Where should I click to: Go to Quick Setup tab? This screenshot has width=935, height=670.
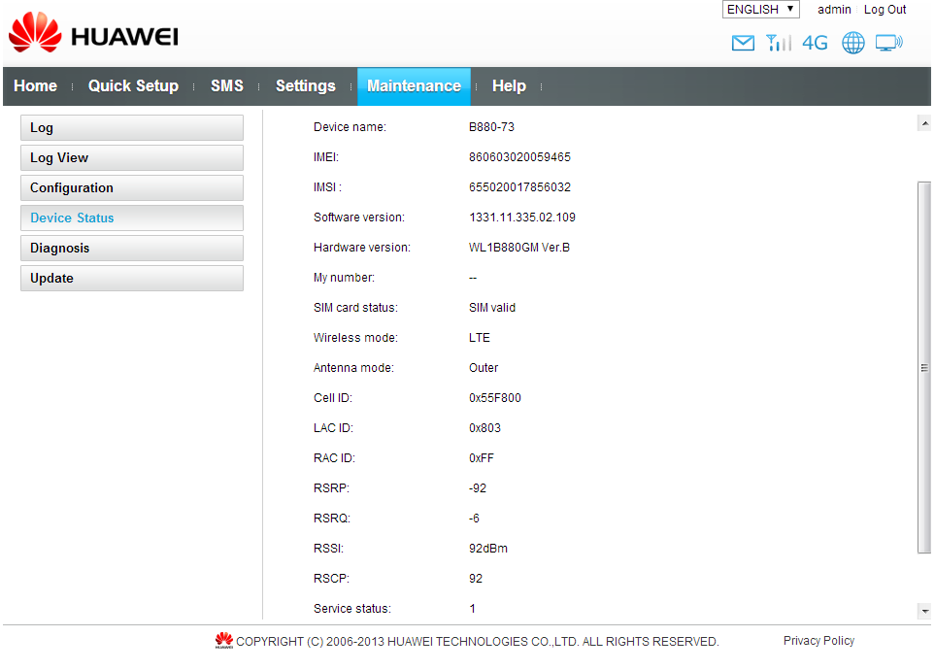tap(133, 86)
